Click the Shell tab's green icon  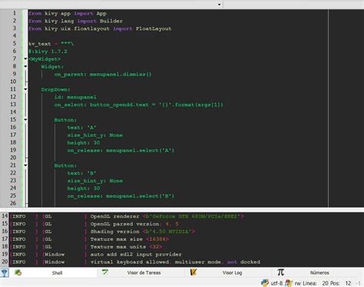pyautogui.click(x=18, y=272)
